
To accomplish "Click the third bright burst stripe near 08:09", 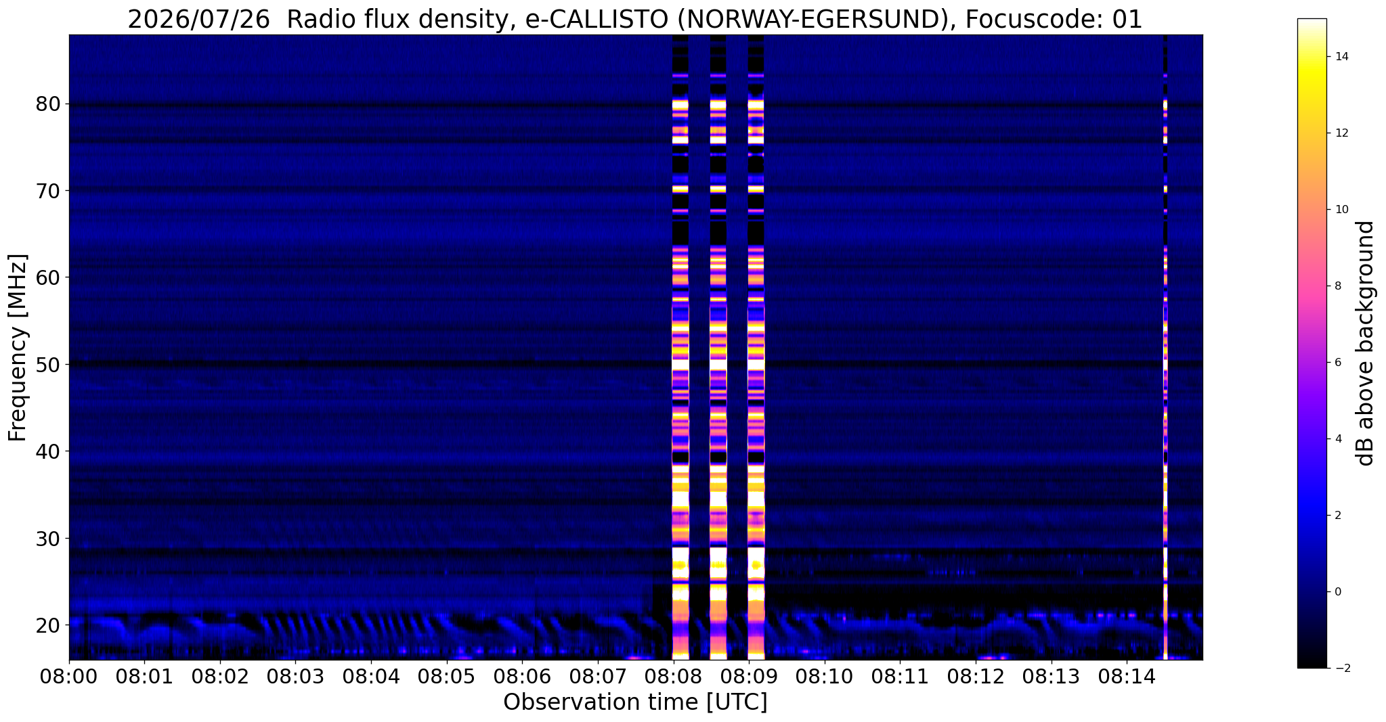I will [x=756, y=347].
